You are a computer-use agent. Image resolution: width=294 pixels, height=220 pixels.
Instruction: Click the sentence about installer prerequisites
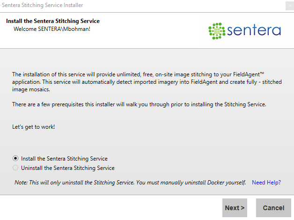(139, 104)
